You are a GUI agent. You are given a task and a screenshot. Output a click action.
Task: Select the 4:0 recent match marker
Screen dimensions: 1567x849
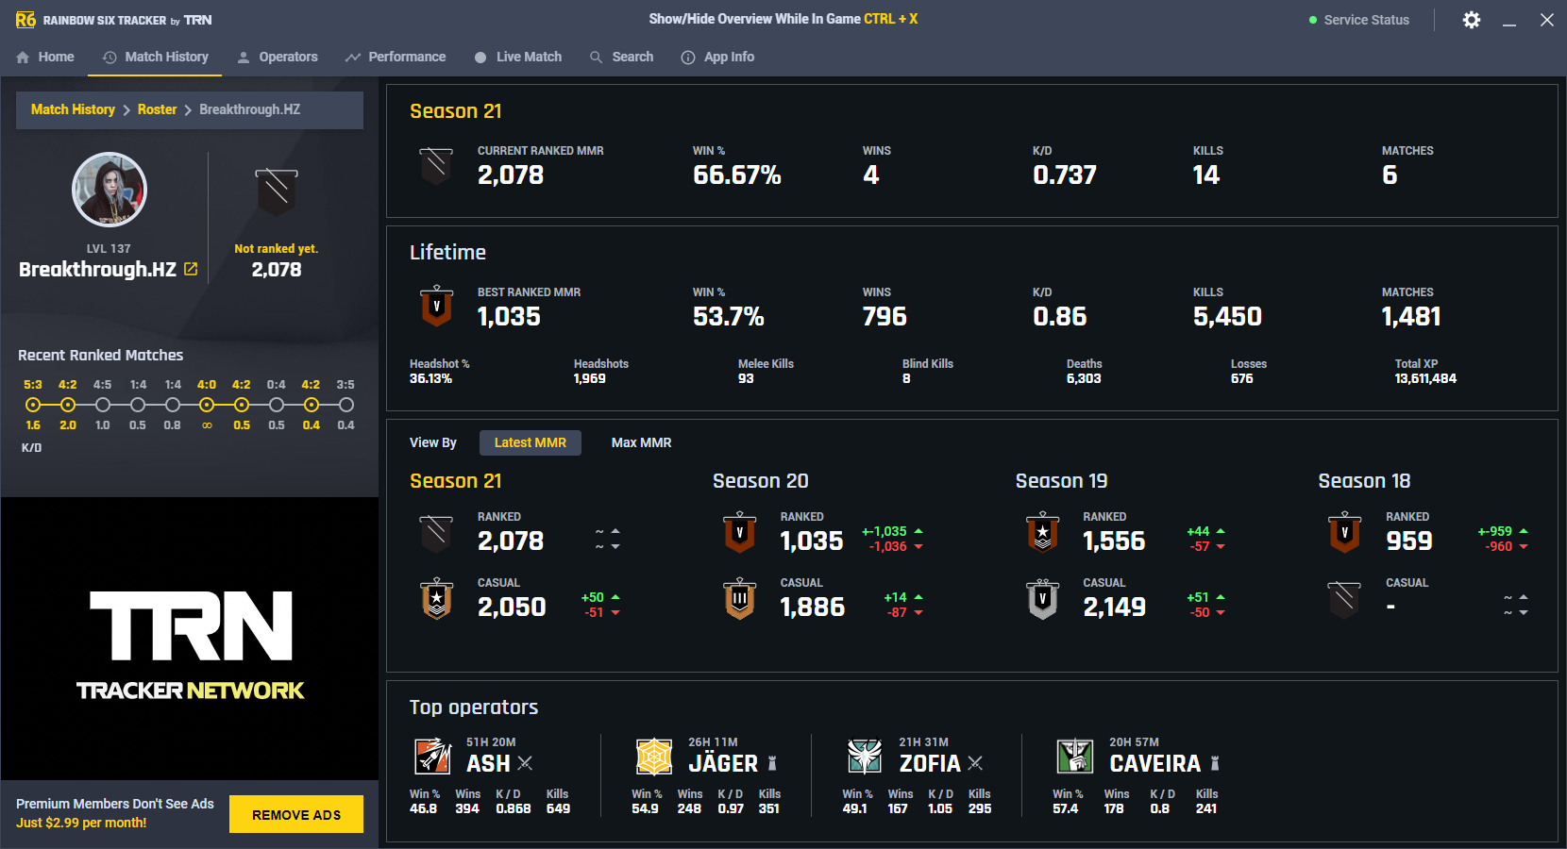click(207, 405)
